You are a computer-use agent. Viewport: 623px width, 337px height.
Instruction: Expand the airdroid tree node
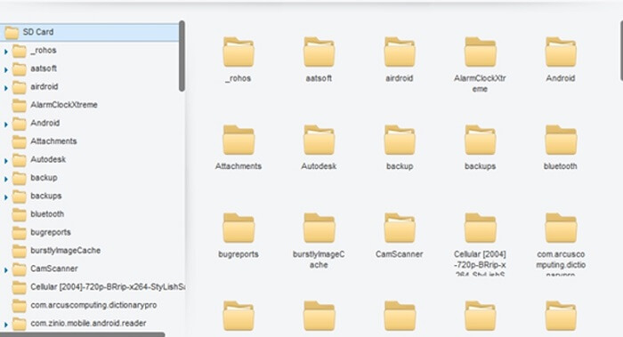pyautogui.click(x=6, y=88)
